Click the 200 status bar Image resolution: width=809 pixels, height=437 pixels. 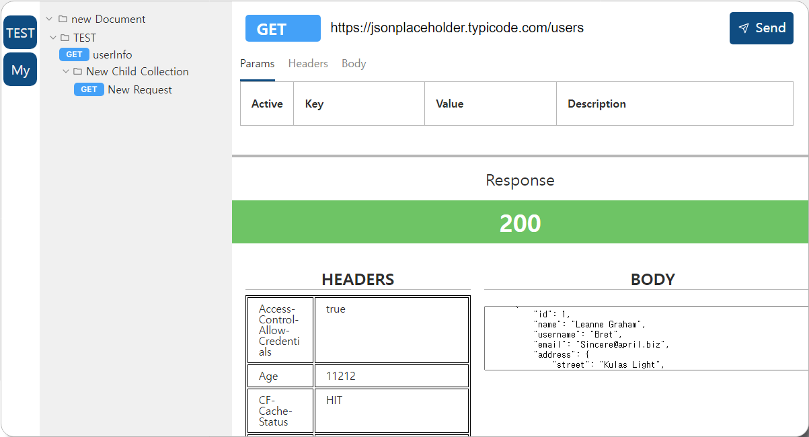click(521, 222)
